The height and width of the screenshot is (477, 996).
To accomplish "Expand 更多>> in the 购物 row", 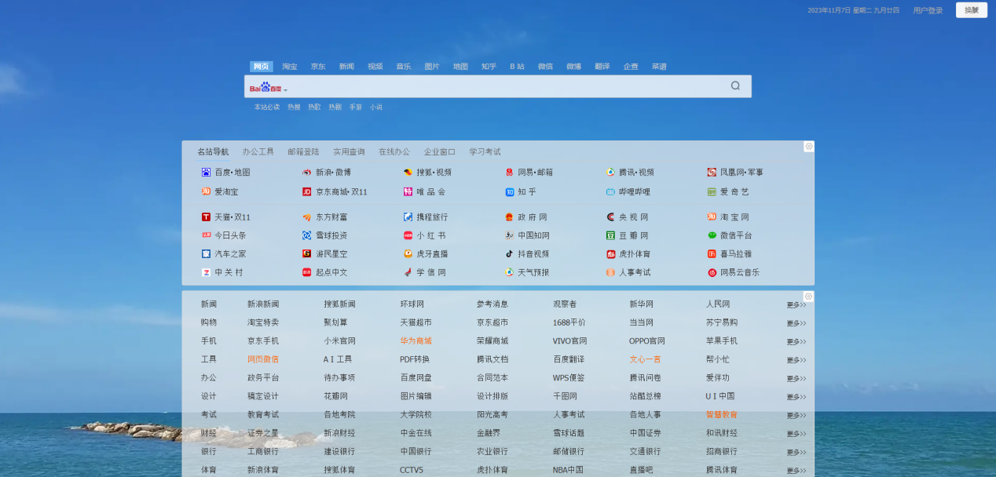I will [796, 323].
